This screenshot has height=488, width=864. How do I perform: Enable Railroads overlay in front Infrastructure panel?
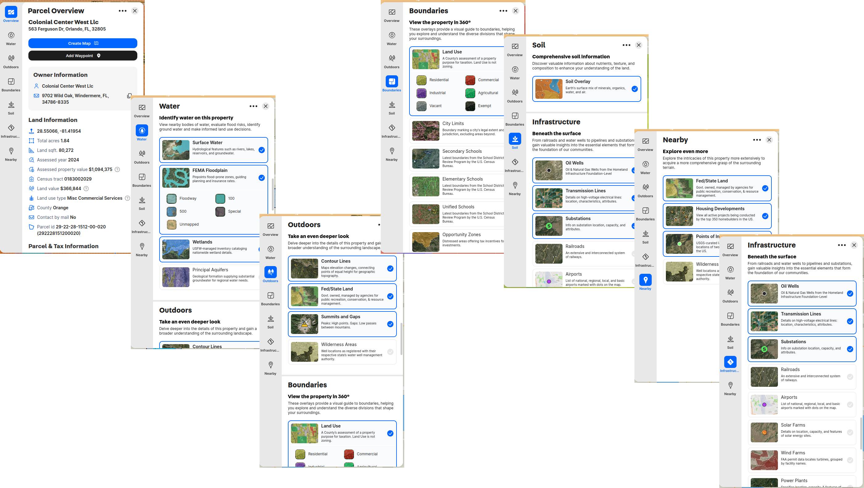point(850,377)
